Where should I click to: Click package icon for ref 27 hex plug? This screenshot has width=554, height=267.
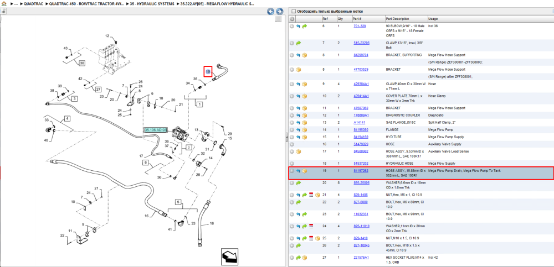(305, 258)
